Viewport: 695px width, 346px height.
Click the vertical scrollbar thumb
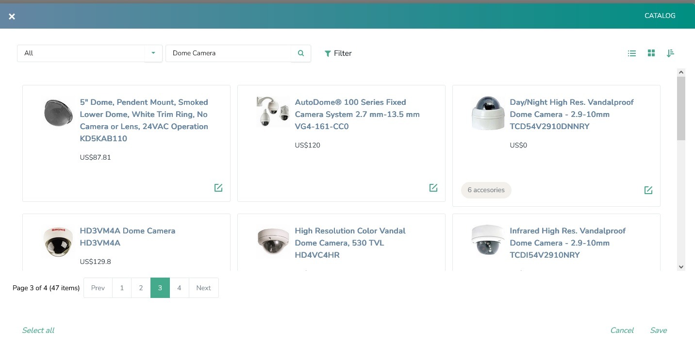681,108
